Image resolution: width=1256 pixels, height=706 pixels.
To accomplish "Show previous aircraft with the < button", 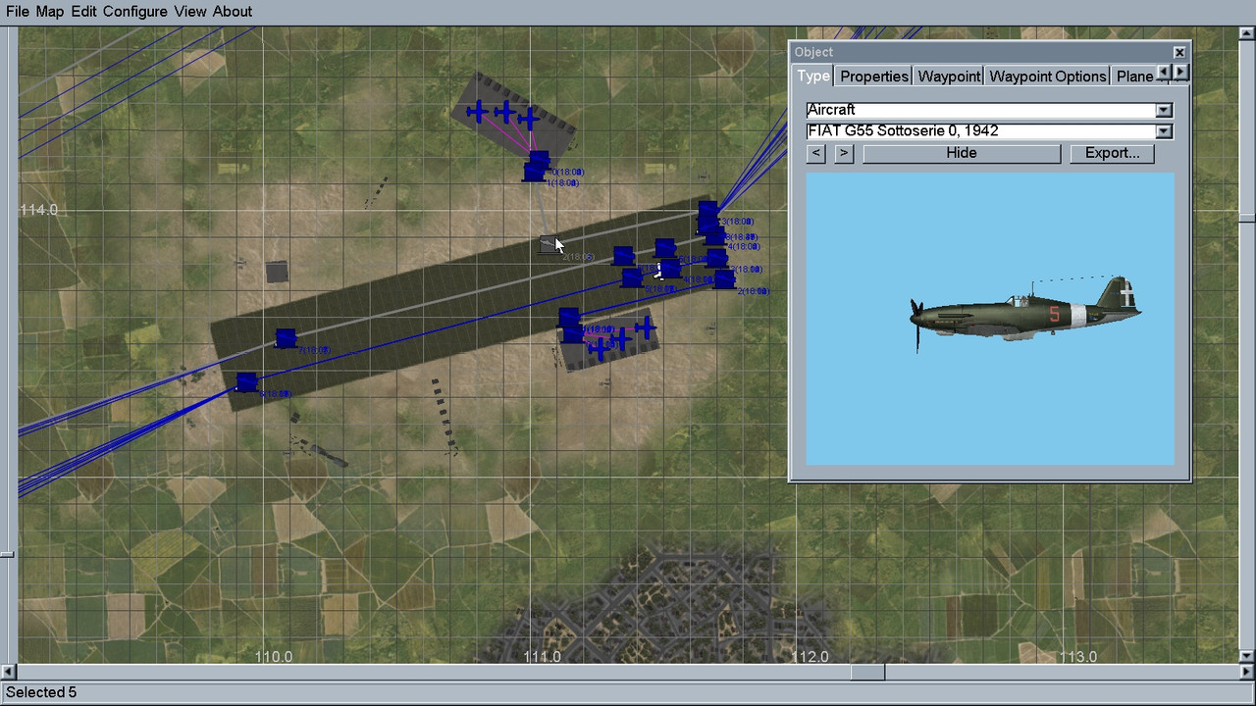I will point(816,153).
